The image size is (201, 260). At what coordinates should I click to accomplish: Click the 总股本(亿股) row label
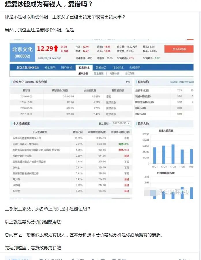142,90
